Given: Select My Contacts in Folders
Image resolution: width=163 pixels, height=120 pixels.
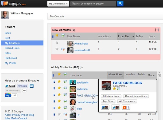Looking at the screenshot, I should coord(22,43).
